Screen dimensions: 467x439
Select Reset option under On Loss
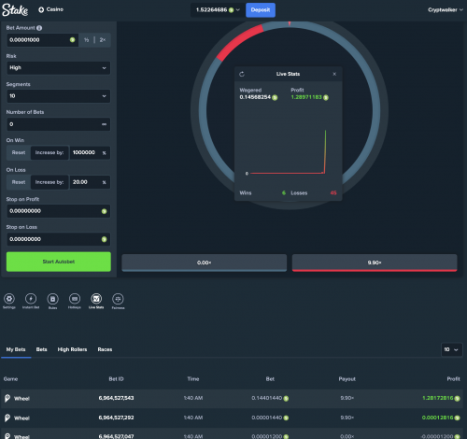19,182
